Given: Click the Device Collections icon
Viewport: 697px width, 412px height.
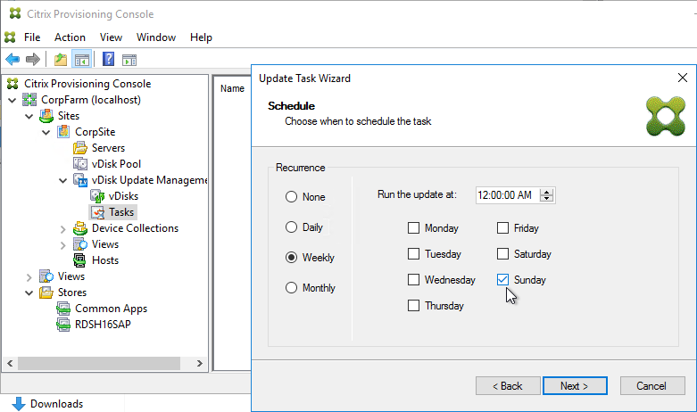Looking at the screenshot, I should point(80,228).
